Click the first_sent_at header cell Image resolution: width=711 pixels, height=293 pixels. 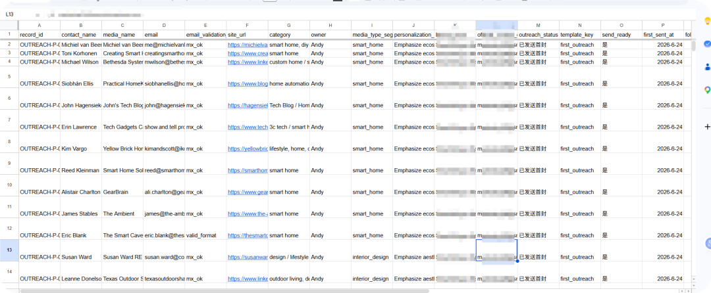(x=663, y=34)
